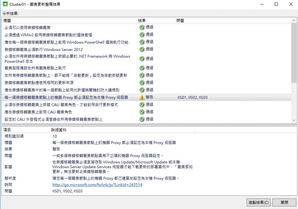Click pass icon for 防火牆規則 row
Viewport: 298px width, 209px height.
point(142,90)
